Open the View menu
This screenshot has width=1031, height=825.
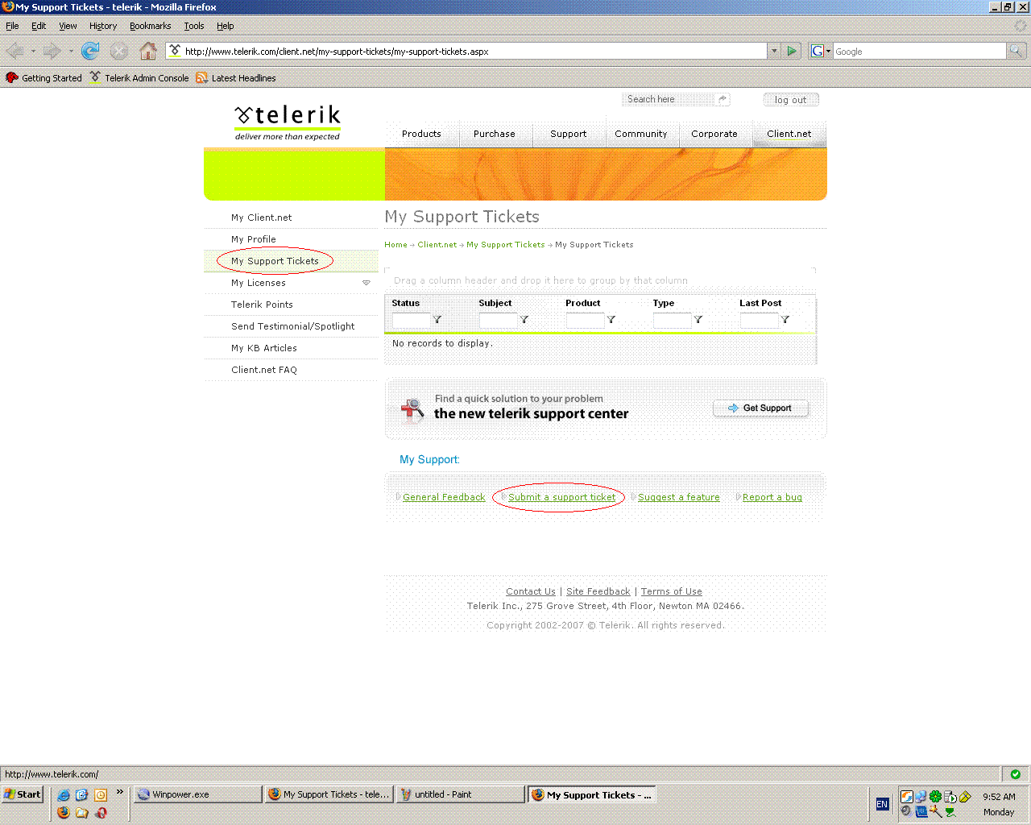pyautogui.click(x=68, y=26)
